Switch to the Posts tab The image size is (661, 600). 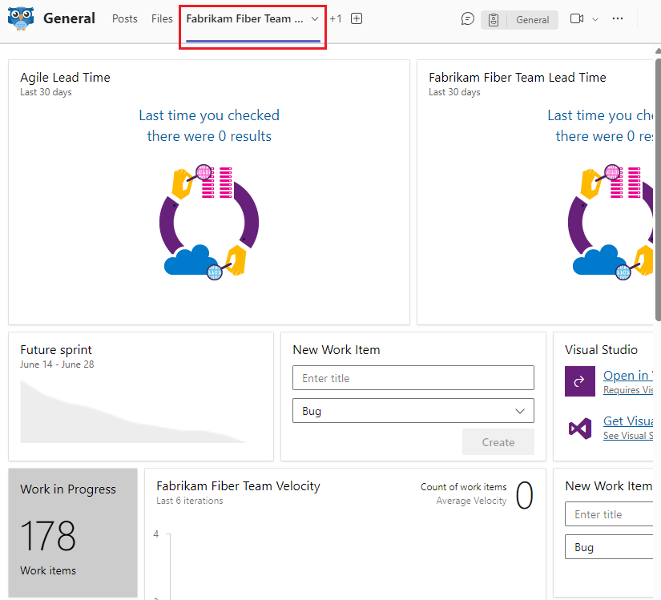click(x=124, y=18)
